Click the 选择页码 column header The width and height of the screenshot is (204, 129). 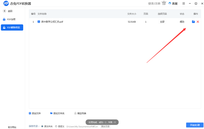click(162, 14)
